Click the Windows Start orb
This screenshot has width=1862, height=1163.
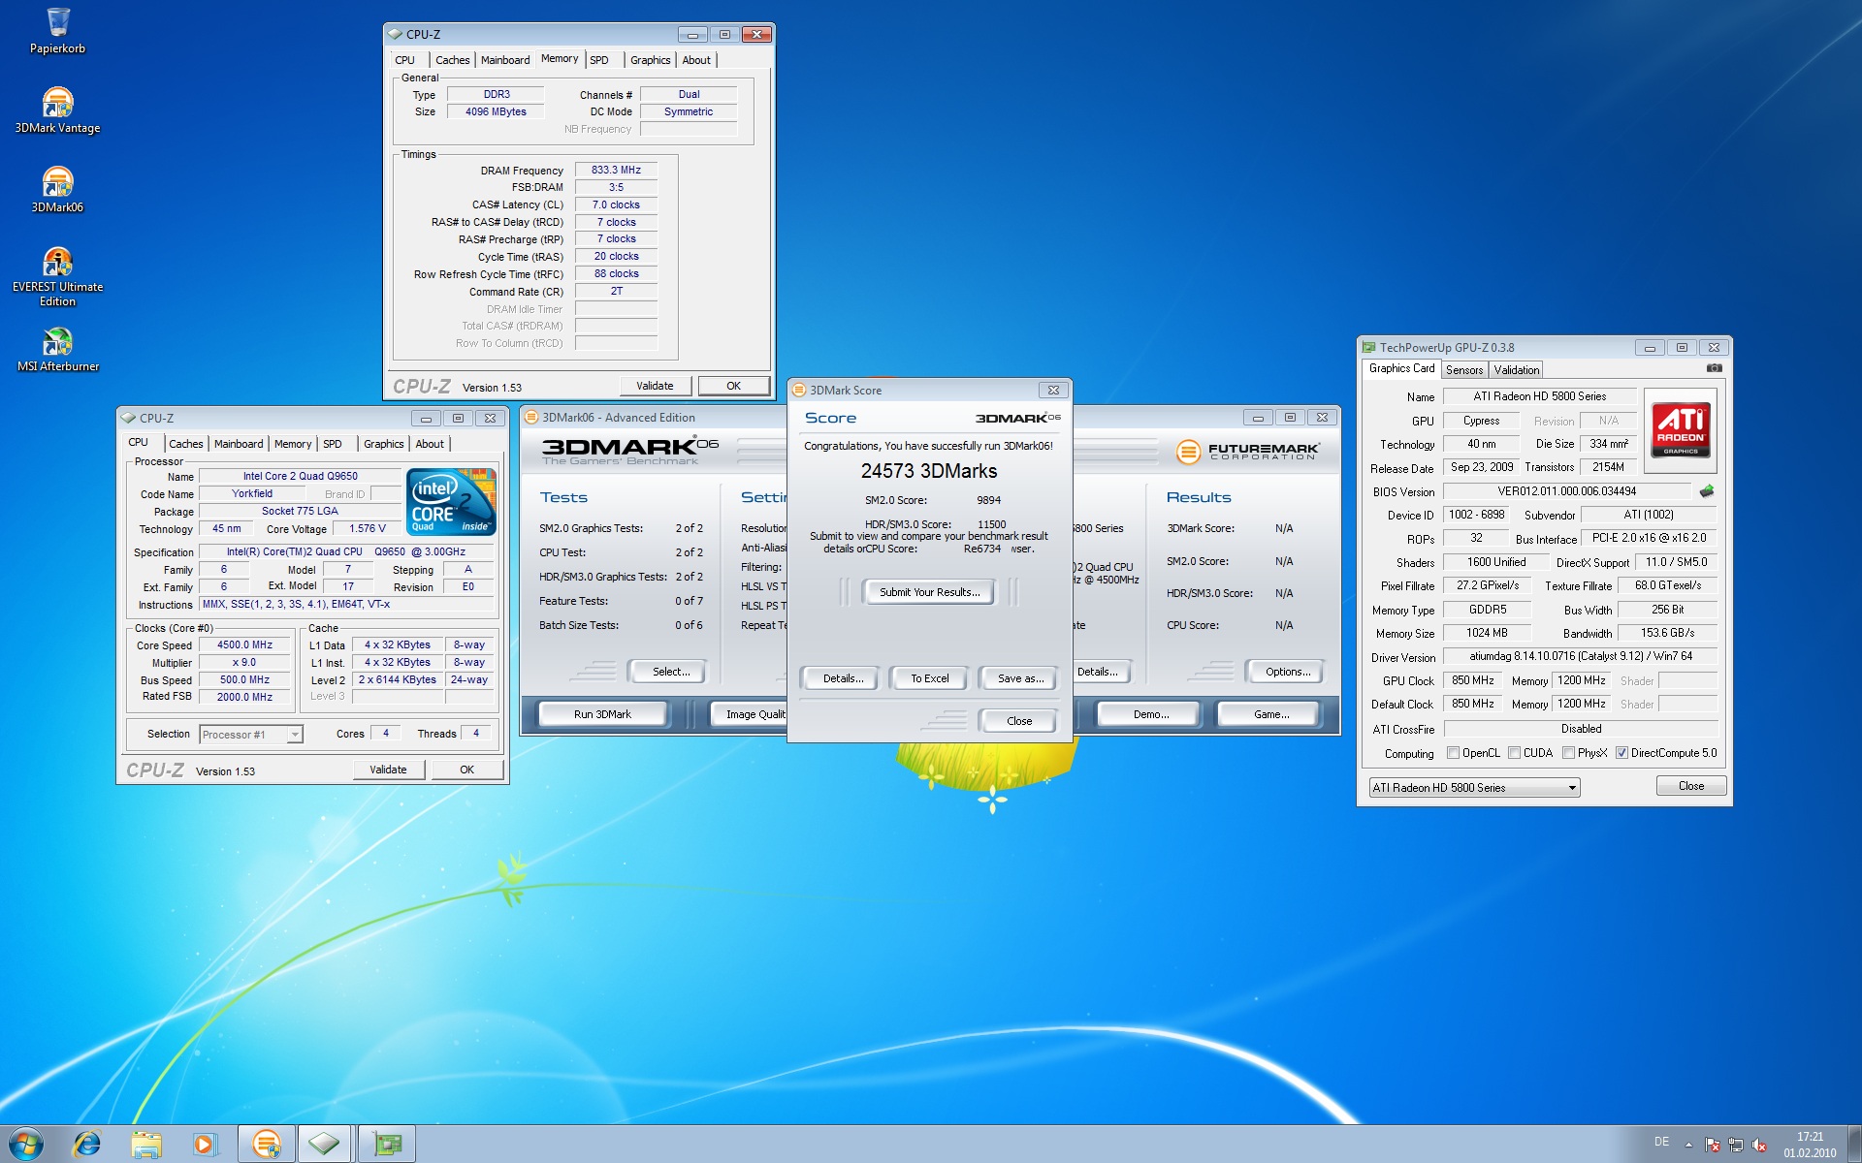25,1144
